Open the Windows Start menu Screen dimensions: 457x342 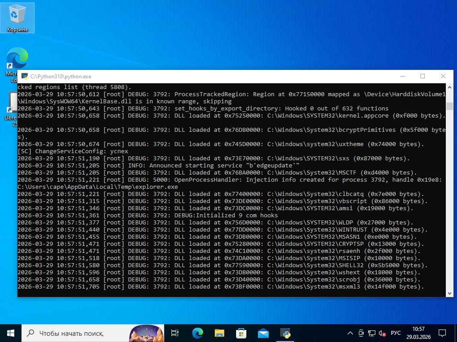[x=11, y=333]
